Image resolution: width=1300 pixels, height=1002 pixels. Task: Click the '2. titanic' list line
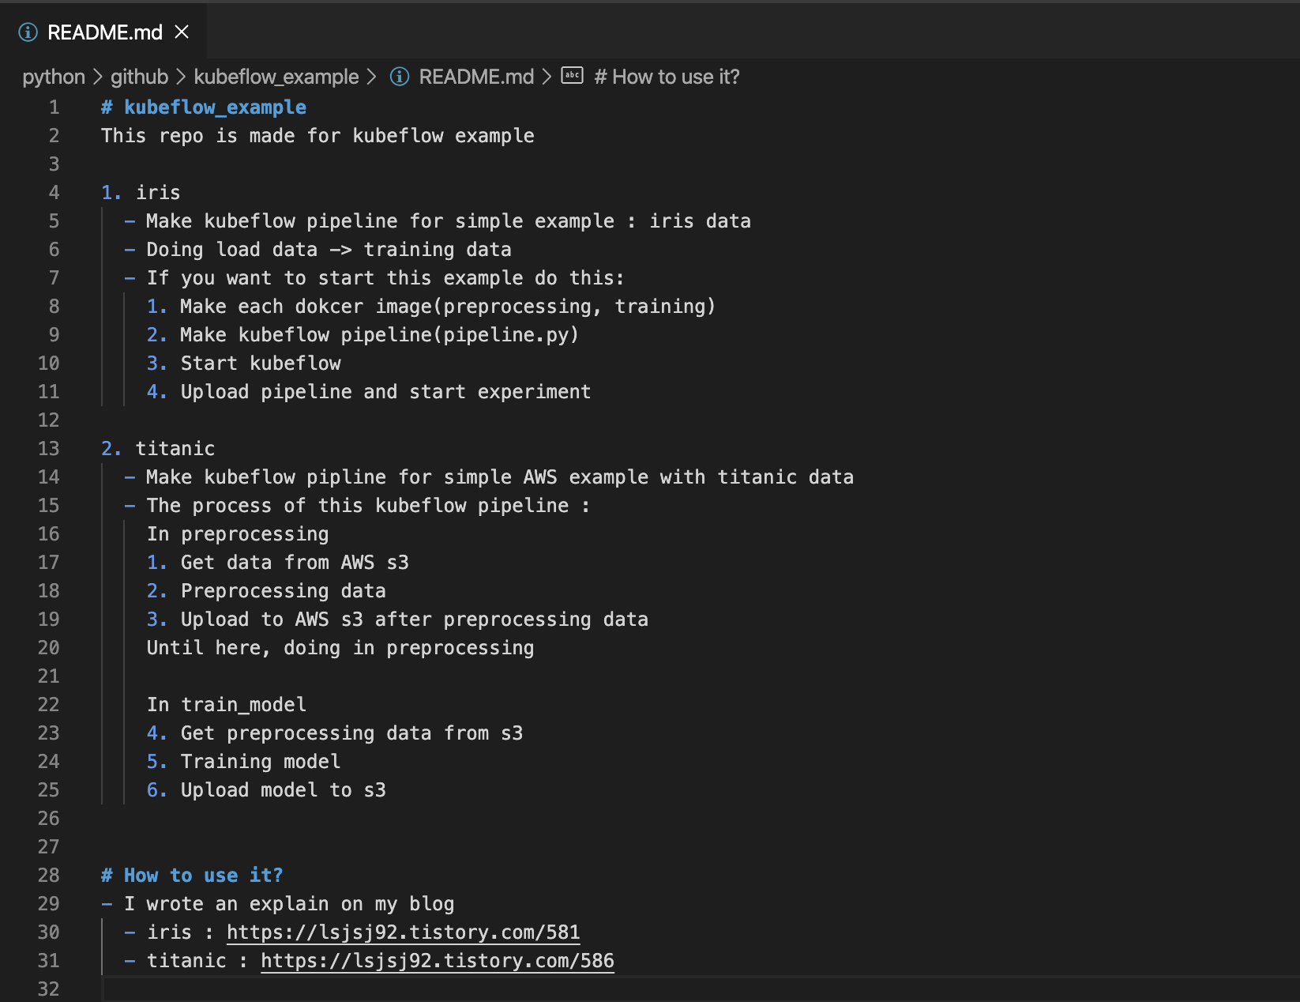[158, 449]
